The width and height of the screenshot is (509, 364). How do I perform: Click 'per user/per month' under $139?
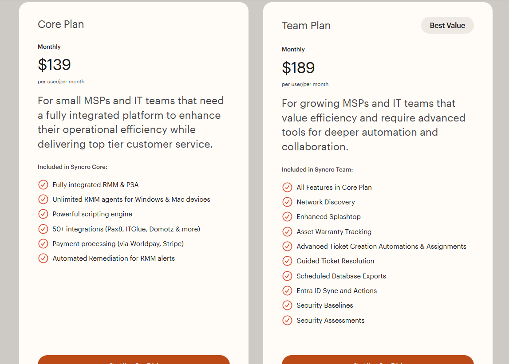pos(61,82)
